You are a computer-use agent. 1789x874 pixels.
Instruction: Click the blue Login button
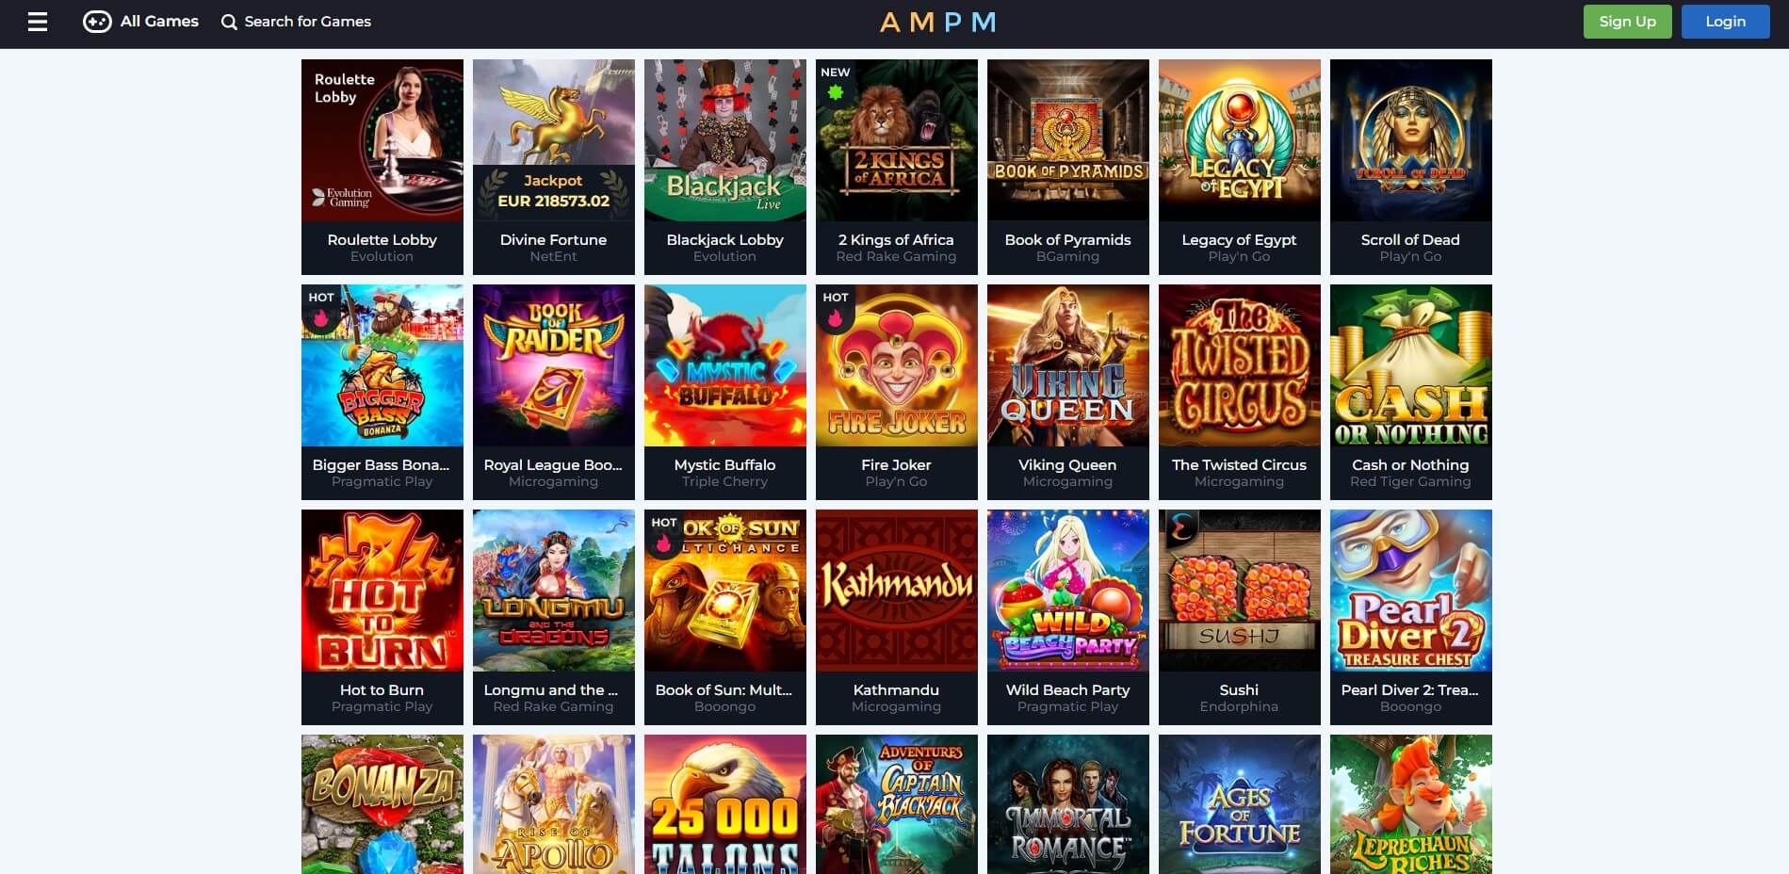(1725, 22)
